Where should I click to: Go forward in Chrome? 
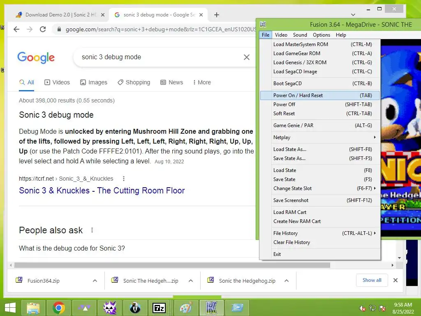coord(30,29)
